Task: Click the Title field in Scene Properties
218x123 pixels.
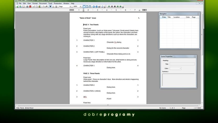Action: pos(182,64)
